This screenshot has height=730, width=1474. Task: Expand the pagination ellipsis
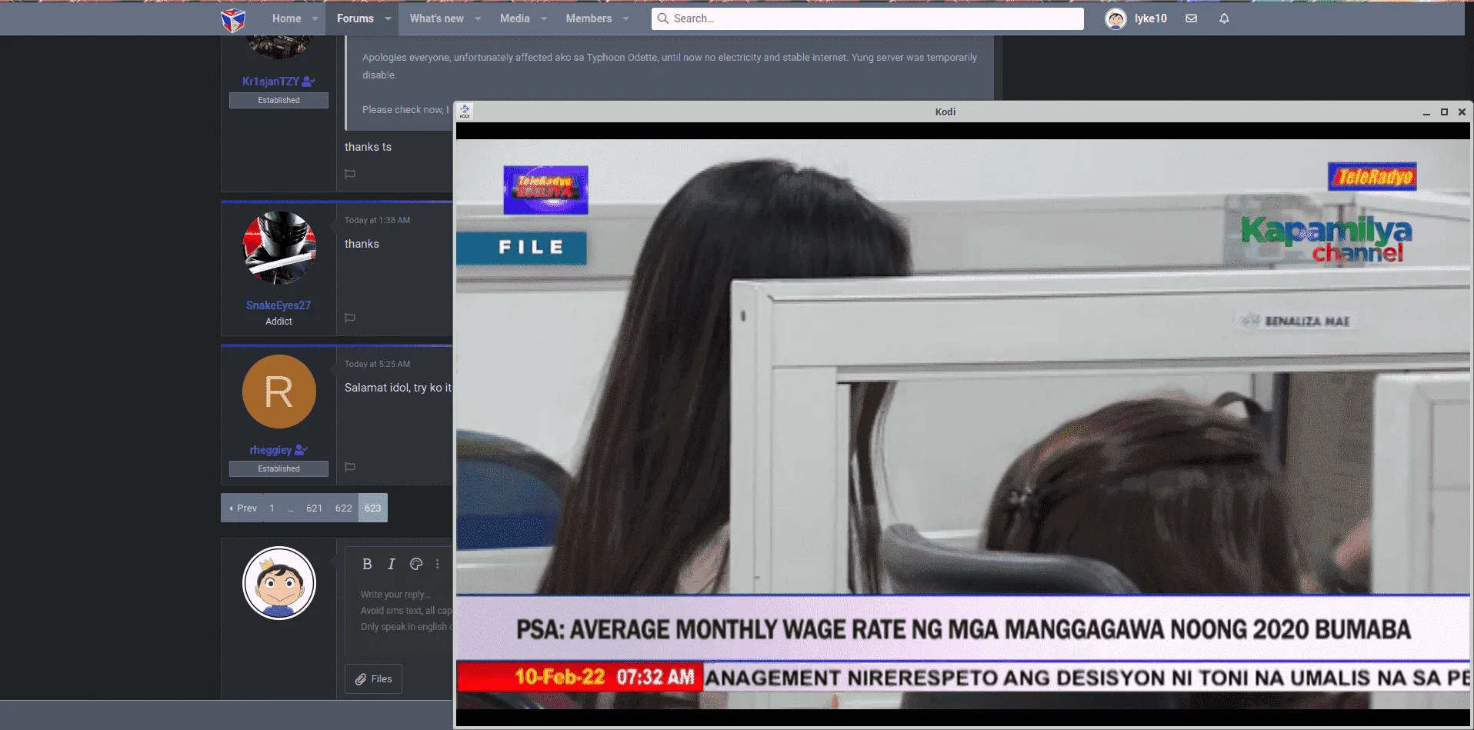290,508
